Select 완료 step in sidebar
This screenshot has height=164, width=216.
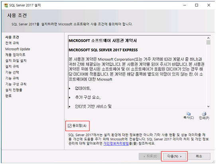8,96
